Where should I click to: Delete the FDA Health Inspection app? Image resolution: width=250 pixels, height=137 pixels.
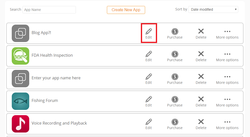201,56
